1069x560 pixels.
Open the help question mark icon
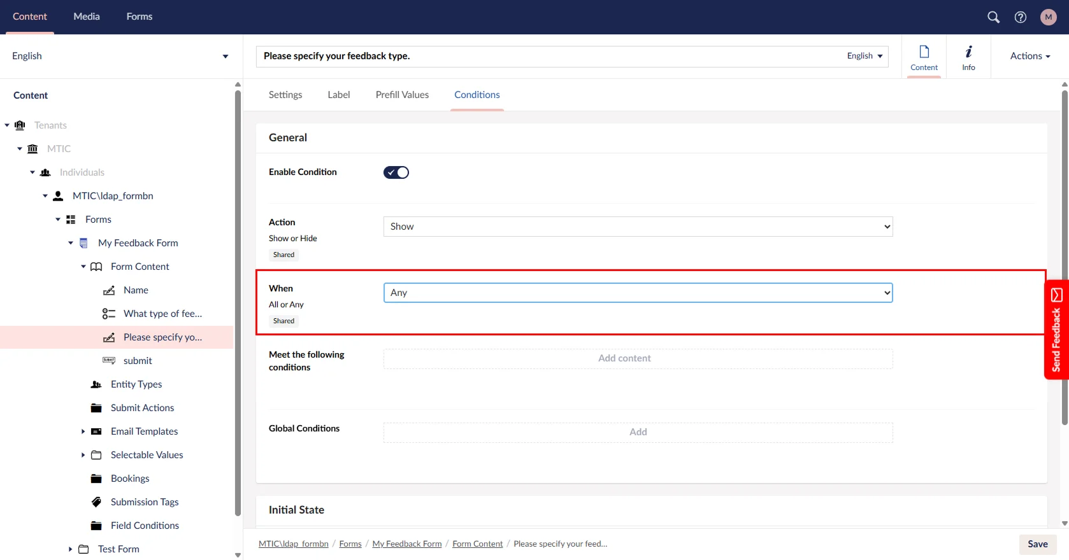point(1020,17)
